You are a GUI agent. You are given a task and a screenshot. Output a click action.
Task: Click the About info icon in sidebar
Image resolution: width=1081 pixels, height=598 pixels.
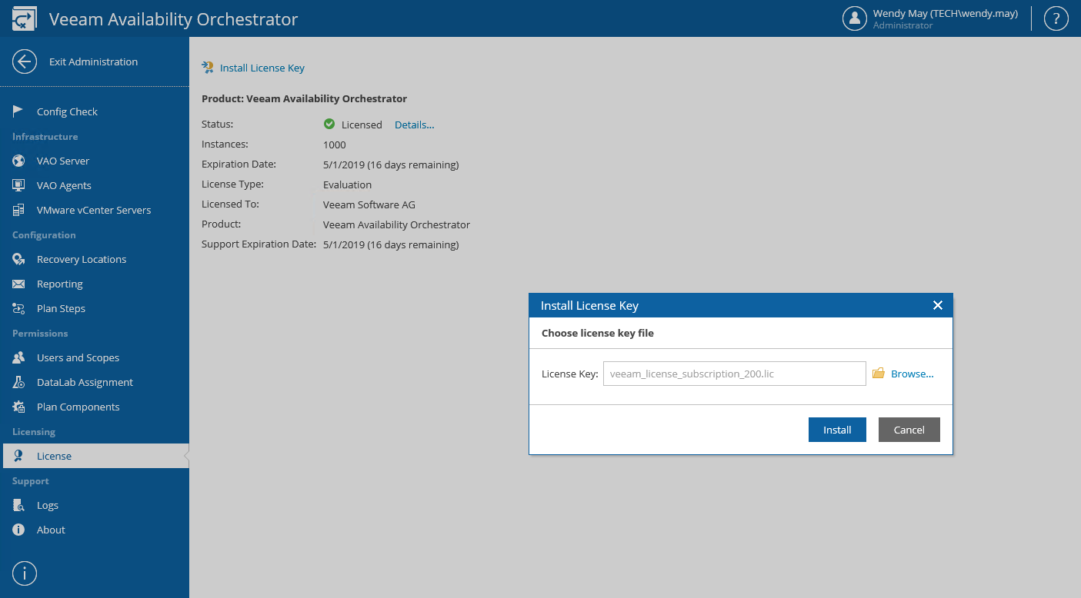pos(18,530)
